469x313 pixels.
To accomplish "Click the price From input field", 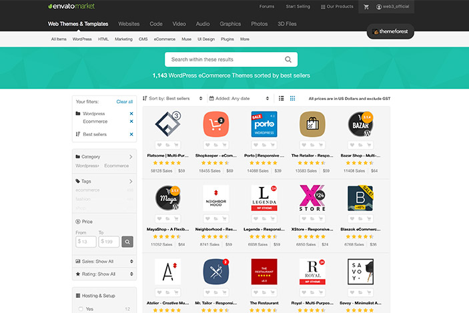I will pyautogui.click(x=86, y=242).
